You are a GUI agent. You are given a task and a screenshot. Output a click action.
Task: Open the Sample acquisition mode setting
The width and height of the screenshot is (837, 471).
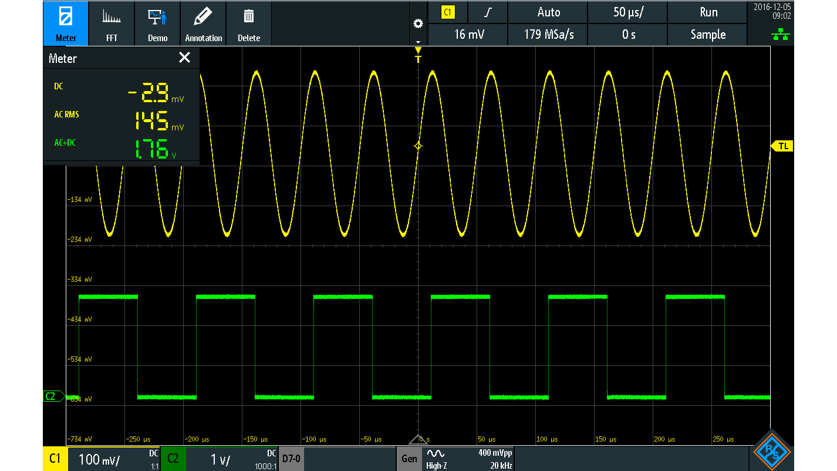tap(708, 35)
